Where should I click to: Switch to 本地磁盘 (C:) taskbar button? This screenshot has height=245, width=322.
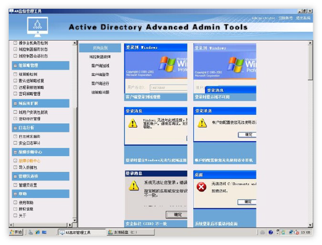point(131,232)
